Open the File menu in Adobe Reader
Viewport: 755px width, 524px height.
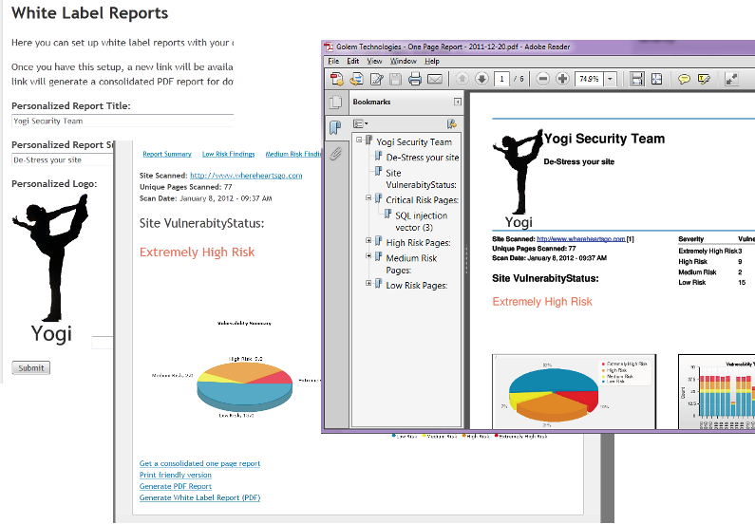pos(333,61)
